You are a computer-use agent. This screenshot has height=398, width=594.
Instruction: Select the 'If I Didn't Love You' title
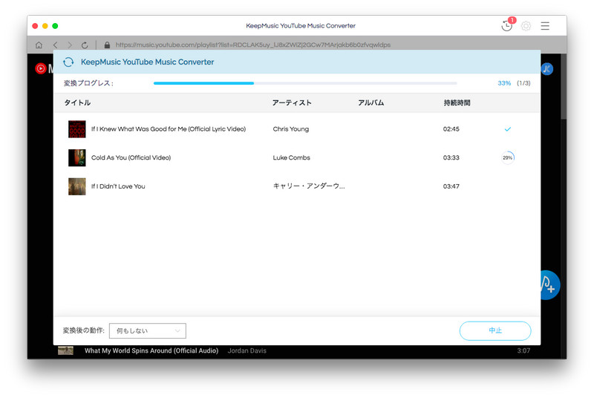point(118,186)
